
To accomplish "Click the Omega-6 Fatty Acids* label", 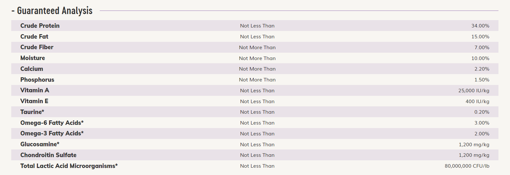I will point(52,123).
